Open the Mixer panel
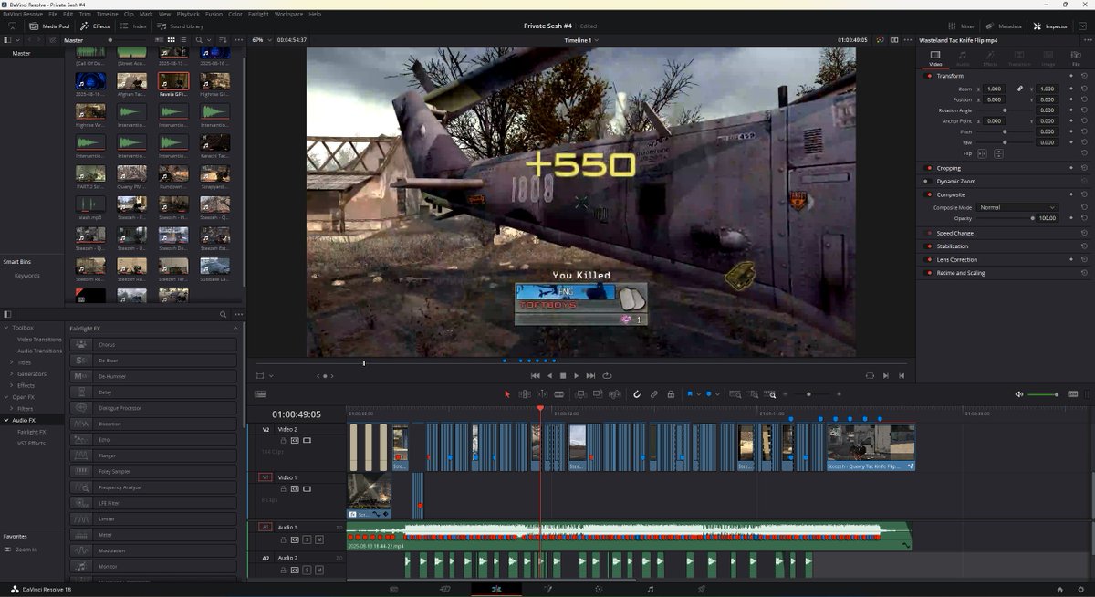The width and height of the screenshot is (1095, 597). 960,26
